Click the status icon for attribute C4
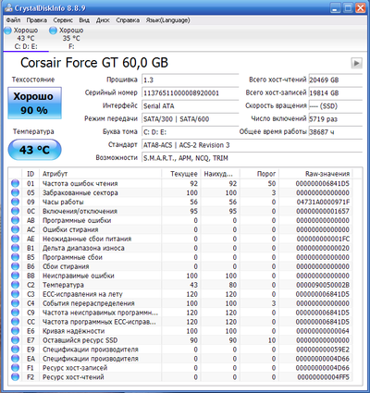 (x=15, y=303)
